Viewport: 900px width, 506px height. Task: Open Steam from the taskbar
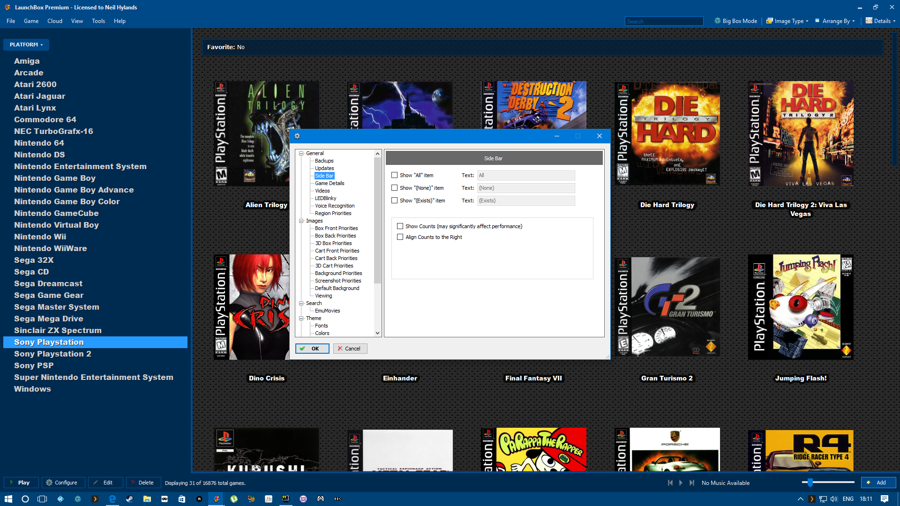point(129,499)
